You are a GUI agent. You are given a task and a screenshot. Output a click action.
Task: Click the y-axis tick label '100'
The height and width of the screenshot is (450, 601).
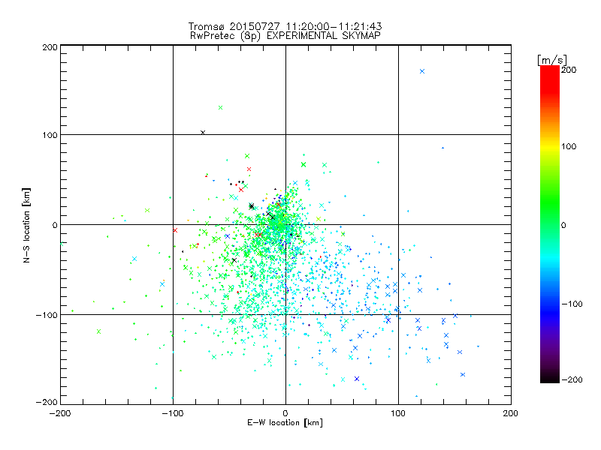tap(50, 136)
